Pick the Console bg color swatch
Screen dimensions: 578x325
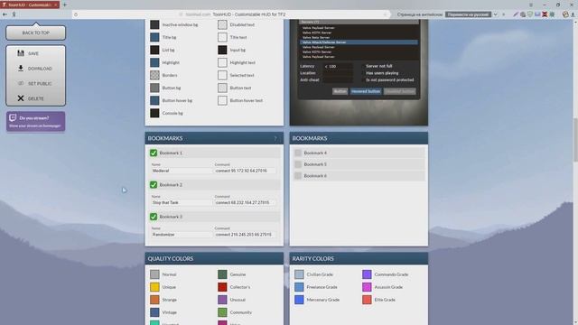tap(154, 113)
